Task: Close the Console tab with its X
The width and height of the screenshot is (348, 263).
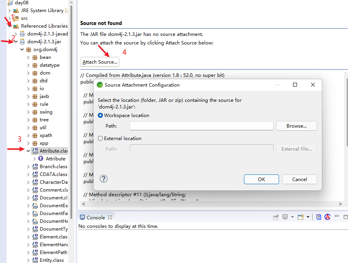Action: (x=110, y=217)
